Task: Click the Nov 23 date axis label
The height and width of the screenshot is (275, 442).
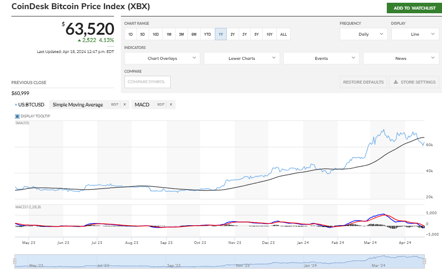Action: (235, 243)
